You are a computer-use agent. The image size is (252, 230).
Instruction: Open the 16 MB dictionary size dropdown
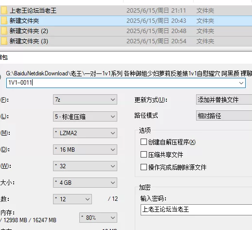point(85,150)
